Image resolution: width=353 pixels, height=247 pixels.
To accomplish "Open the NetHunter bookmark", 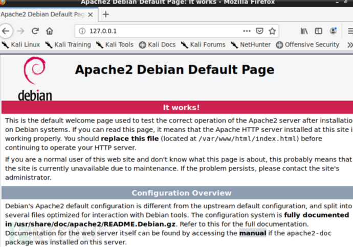I will (251, 45).
